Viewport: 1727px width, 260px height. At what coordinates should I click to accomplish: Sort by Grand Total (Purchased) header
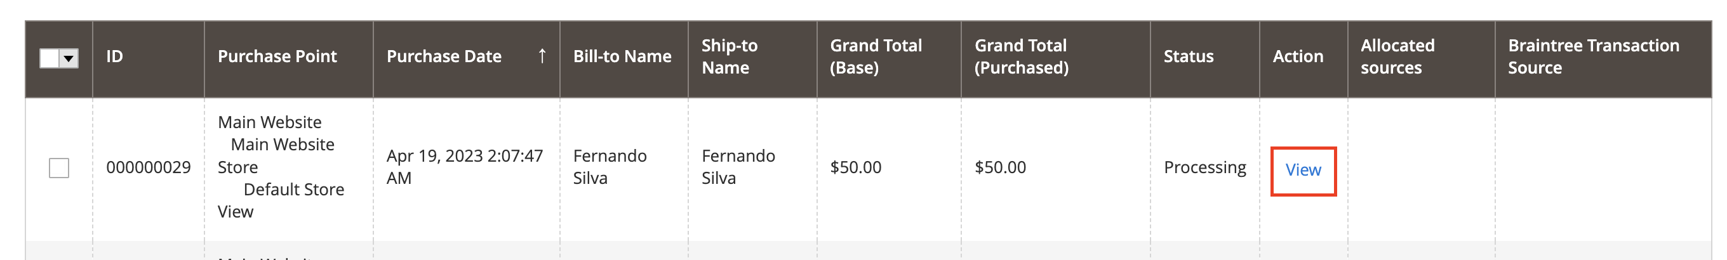[1021, 57]
